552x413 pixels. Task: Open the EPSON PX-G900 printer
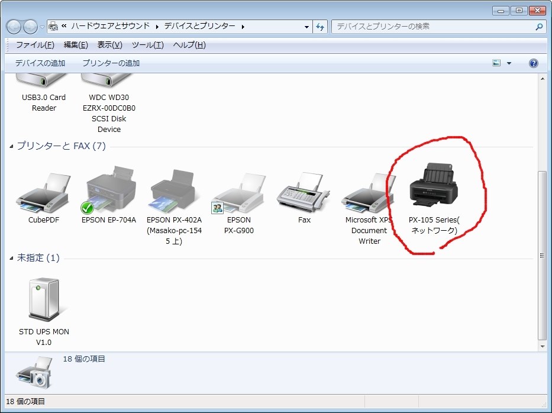tap(238, 191)
